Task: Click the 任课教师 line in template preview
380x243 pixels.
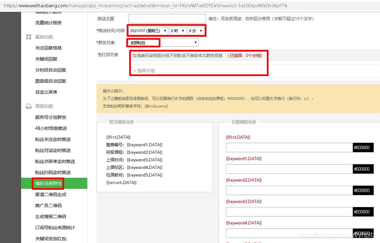Action: [134, 175]
